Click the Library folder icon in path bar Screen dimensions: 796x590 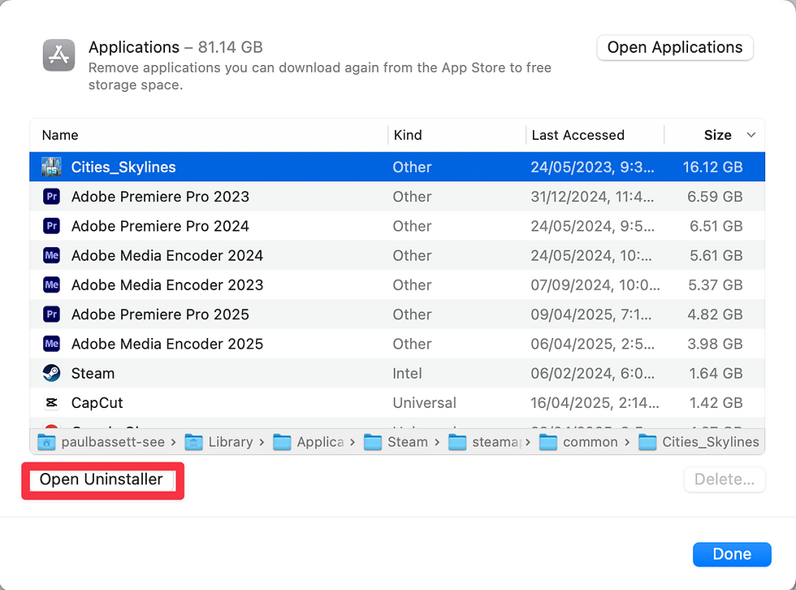click(194, 442)
